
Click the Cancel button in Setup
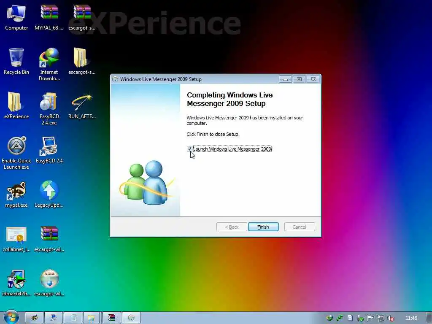pyautogui.click(x=299, y=227)
